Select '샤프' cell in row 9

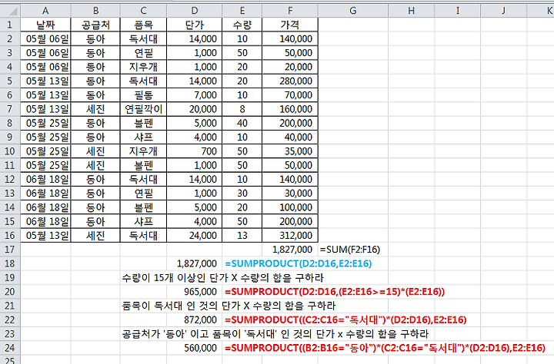coord(143,137)
